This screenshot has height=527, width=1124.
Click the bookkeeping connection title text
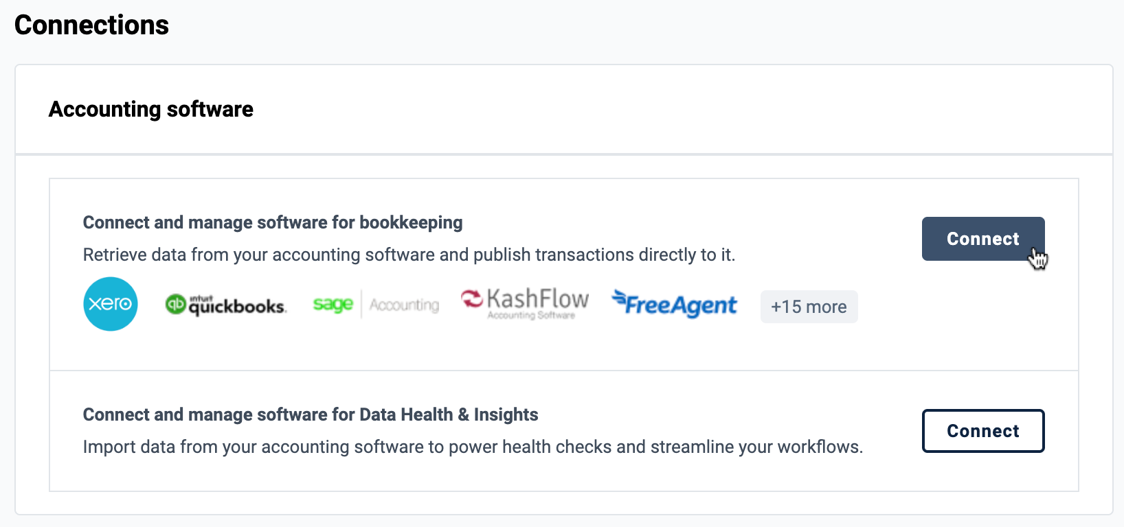[273, 222]
